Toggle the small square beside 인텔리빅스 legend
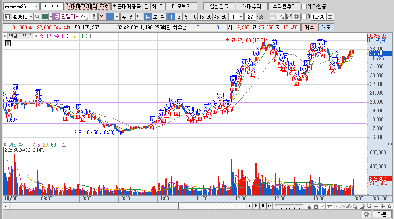Screen dimensions: 394x219 pyautogui.click(x=5, y=36)
